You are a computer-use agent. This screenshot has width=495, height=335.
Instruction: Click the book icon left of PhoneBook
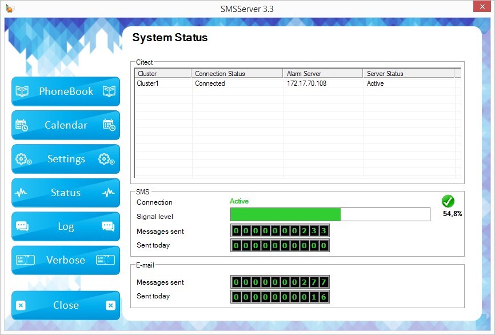coord(22,91)
